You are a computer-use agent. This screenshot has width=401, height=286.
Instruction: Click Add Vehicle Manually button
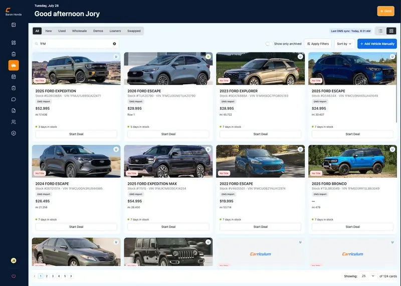click(x=377, y=44)
